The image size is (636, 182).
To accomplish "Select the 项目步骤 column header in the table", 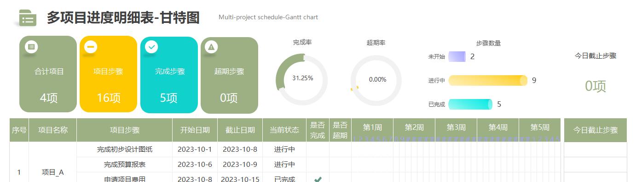I will [x=125, y=130].
